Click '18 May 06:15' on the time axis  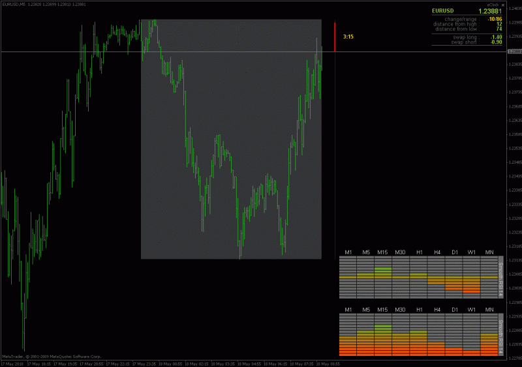275,364
